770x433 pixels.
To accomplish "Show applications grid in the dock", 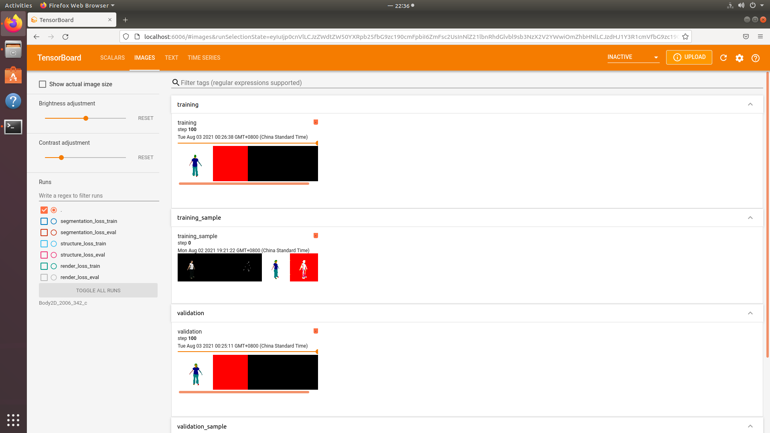I will [13, 420].
